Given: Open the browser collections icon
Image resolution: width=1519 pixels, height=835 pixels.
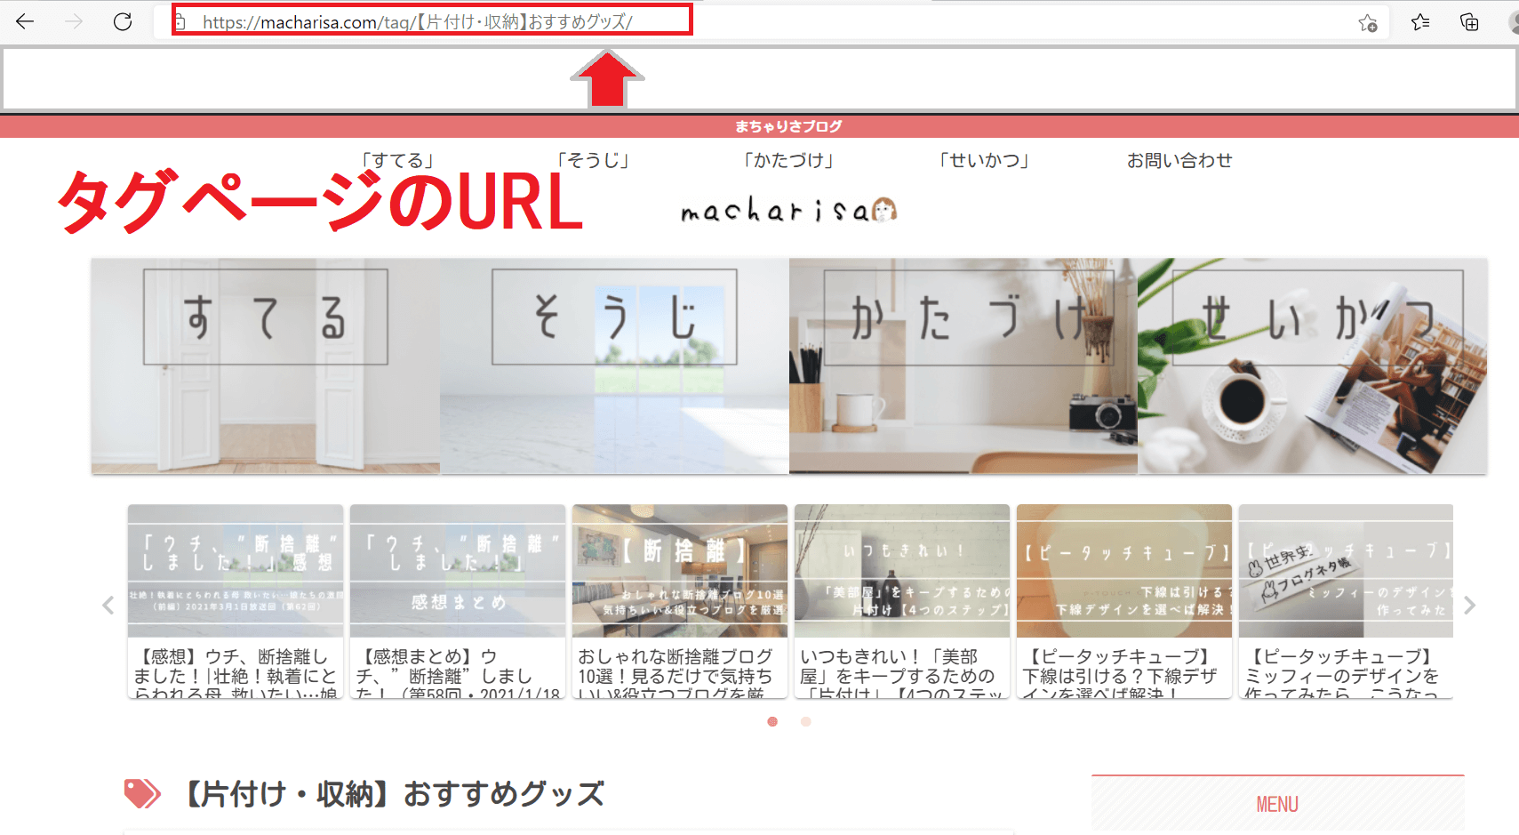Looking at the screenshot, I should coord(1469,23).
